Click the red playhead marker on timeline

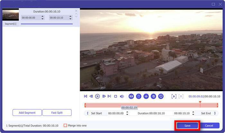(x=200, y=102)
